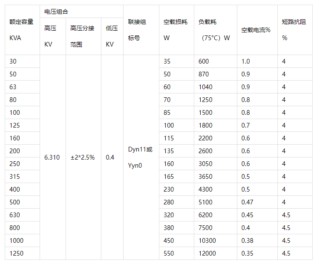Click the 额定容量 KVA column header
Screen dimensions: 317x265
tap(21, 29)
